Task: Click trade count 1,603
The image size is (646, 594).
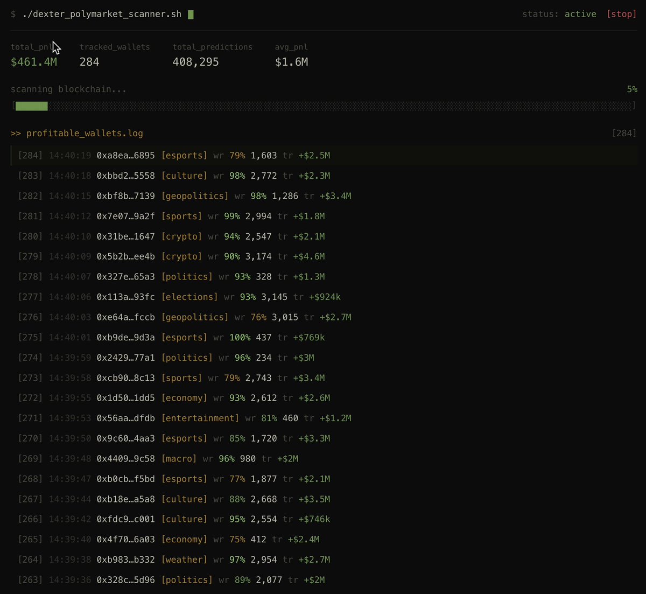Action: click(264, 156)
